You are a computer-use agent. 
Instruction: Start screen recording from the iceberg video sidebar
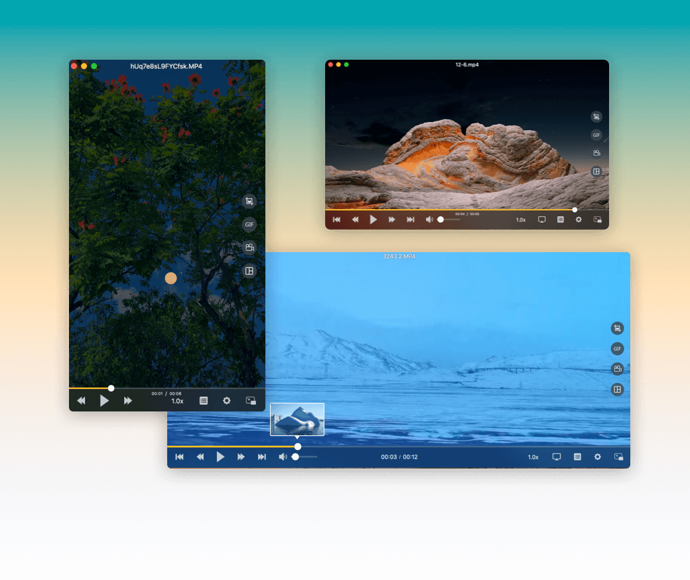(x=617, y=369)
